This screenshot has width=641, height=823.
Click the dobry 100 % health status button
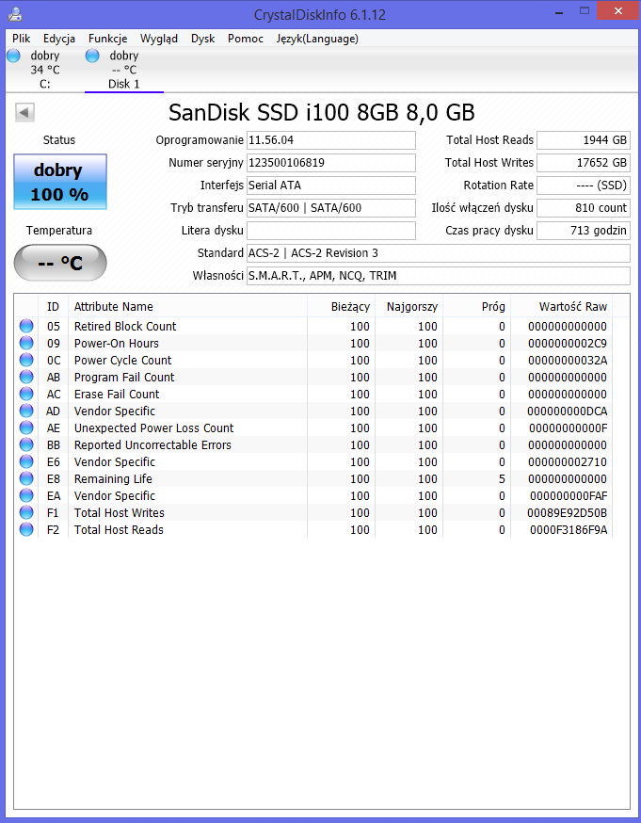(60, 182)
